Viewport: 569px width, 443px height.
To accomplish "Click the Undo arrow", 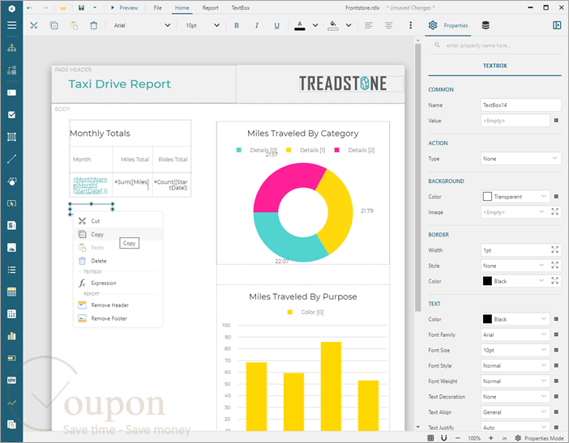I will (x=29, y=7).
